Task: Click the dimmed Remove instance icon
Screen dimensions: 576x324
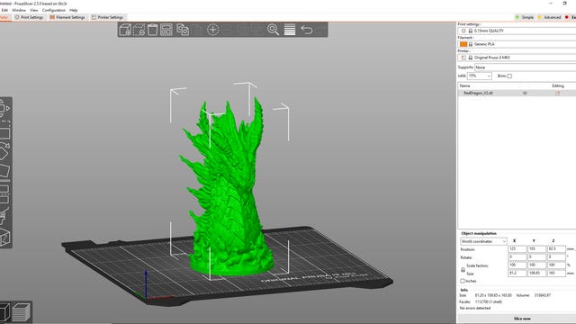Action: (227, 30)
